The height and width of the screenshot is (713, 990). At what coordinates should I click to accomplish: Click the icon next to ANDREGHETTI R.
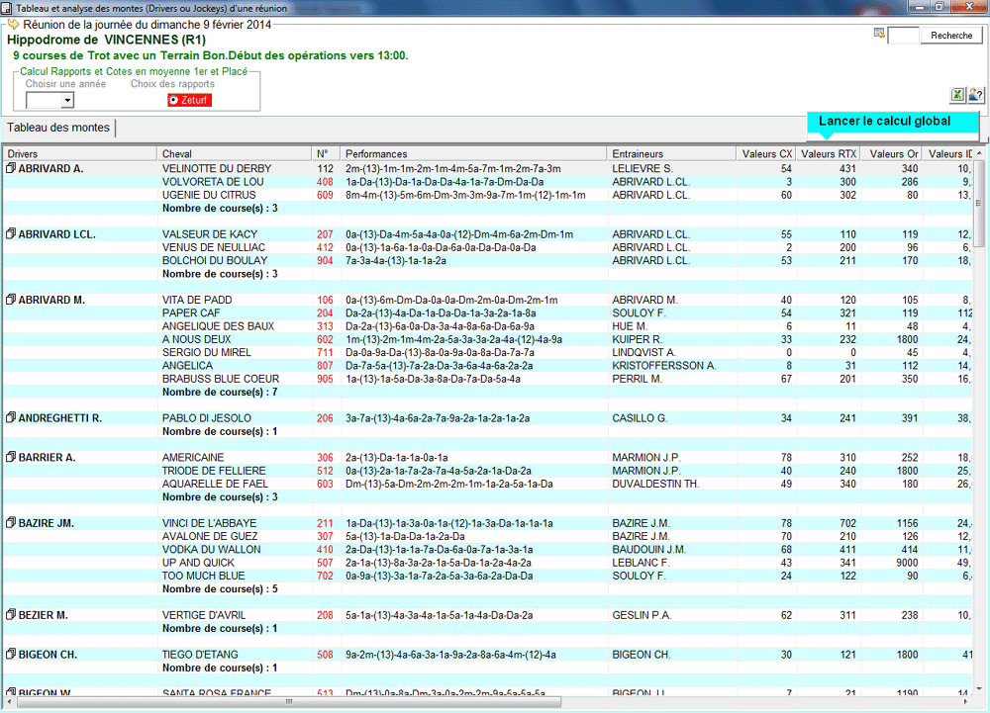11,418
